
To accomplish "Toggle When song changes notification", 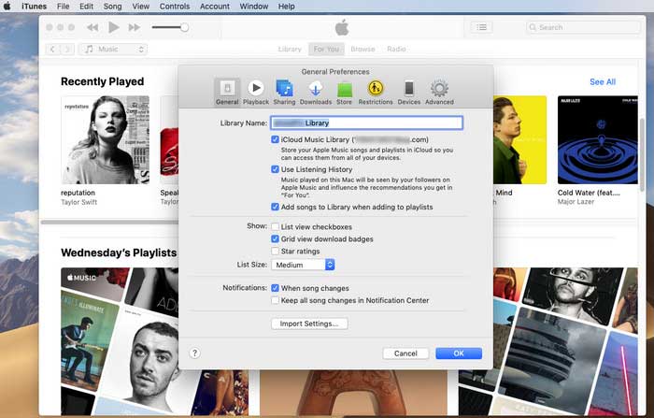I will [x=275, y=288].
